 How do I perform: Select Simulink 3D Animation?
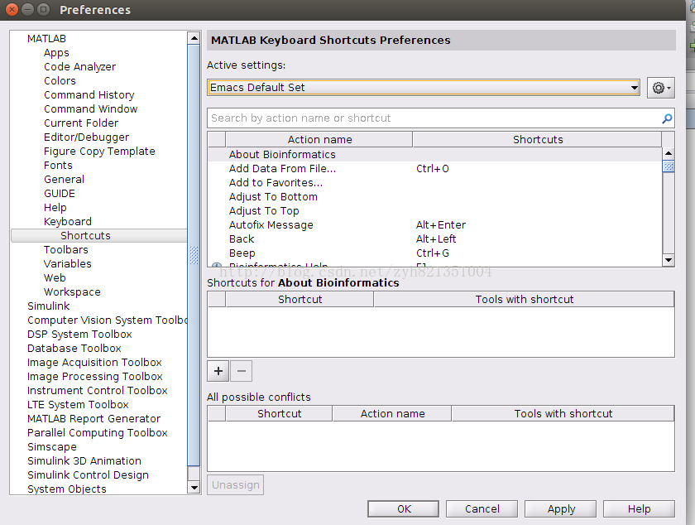(x=84, y=460)
